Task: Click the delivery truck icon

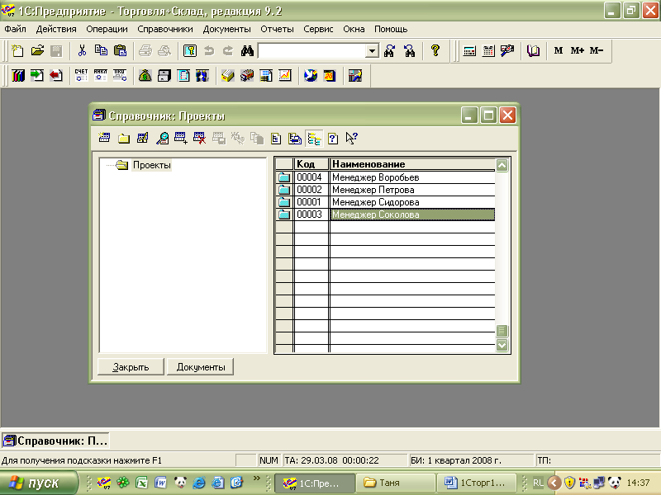Action: (x=247, y=76)
